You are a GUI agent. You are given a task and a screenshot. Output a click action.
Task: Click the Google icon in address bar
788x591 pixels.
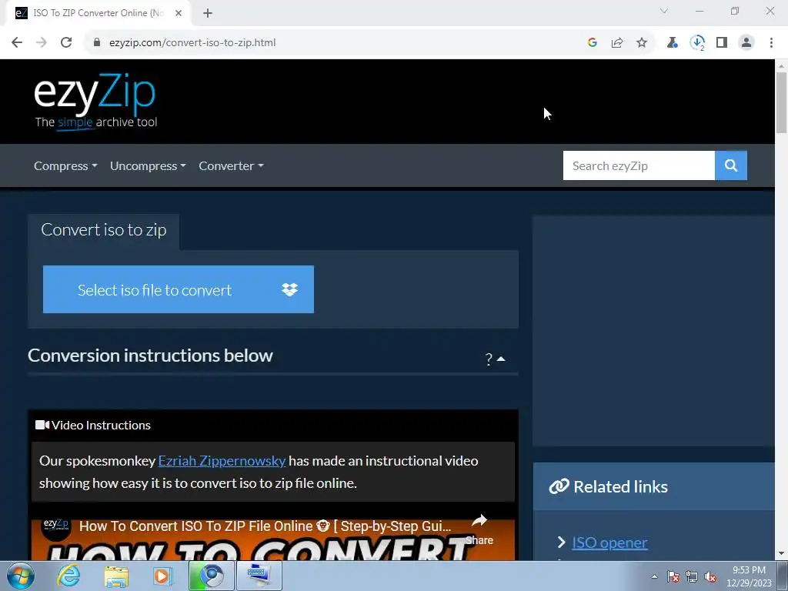tap(593, 43)
